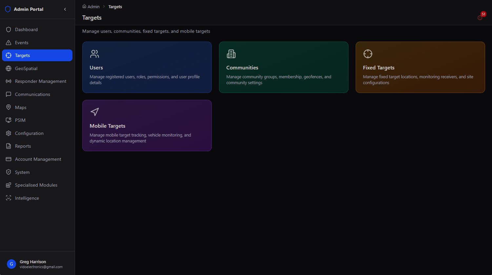The width and height of the screenshot is (492, 275).
Task: Click the home icon in breadcrumb
Action: (84, 7)
